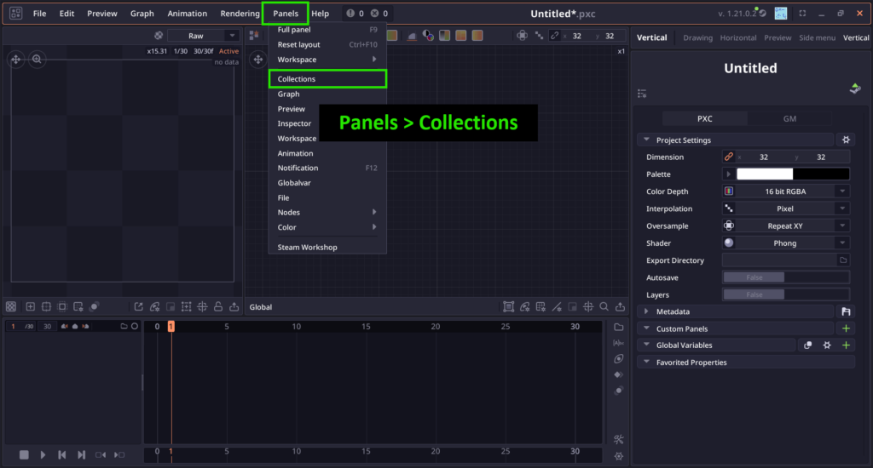Open the search magnifier in graph toolbar

coord(604,307)
